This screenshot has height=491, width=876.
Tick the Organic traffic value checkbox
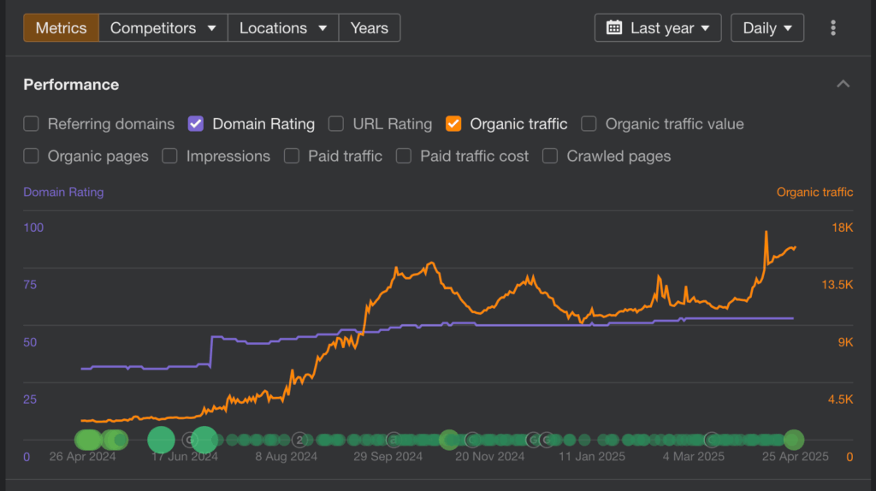(x=589, y=124)
